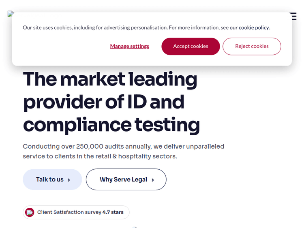Screen dimensions: 304x228
Task: Click the chevron beside Why Serve Legal
Action: [x=153, y=180]
